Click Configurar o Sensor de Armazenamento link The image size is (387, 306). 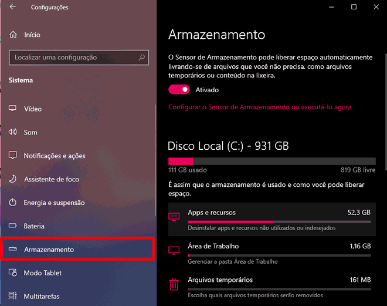pos(260,107)
